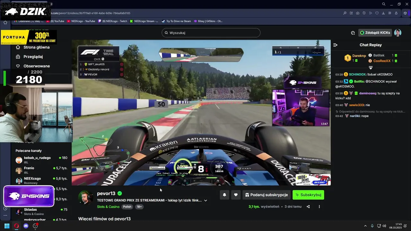Click browser zoom magnifier icon in address bar
The height and width of the screenshot is (231, 411).
click(345, 13)
